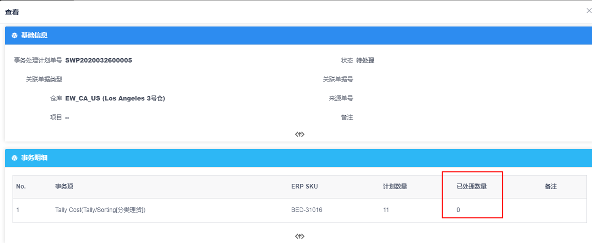The image size is (592, 243).
Task: Close the 查看 dialog with X
Action: [x=588, y=11]
